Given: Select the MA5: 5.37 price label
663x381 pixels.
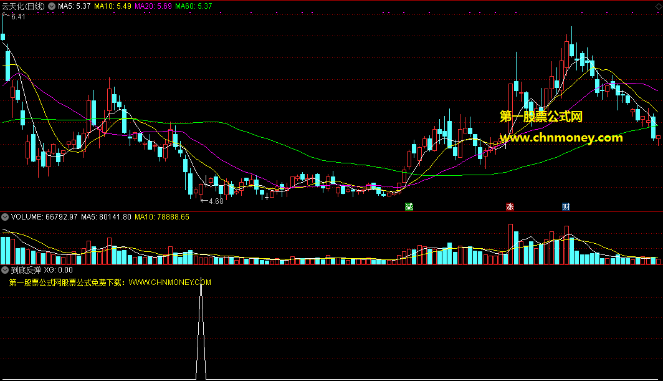Looking at the screenshot, I should (74, 6).
